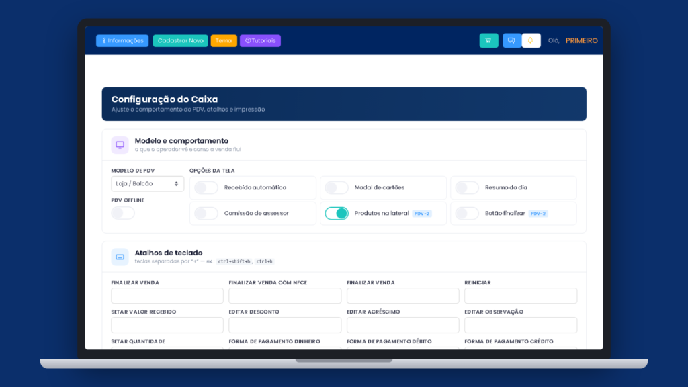This screenshot has height=387, width=688.
Task: Enable Resumo do dia switch
Action: (x=467, y=188)
